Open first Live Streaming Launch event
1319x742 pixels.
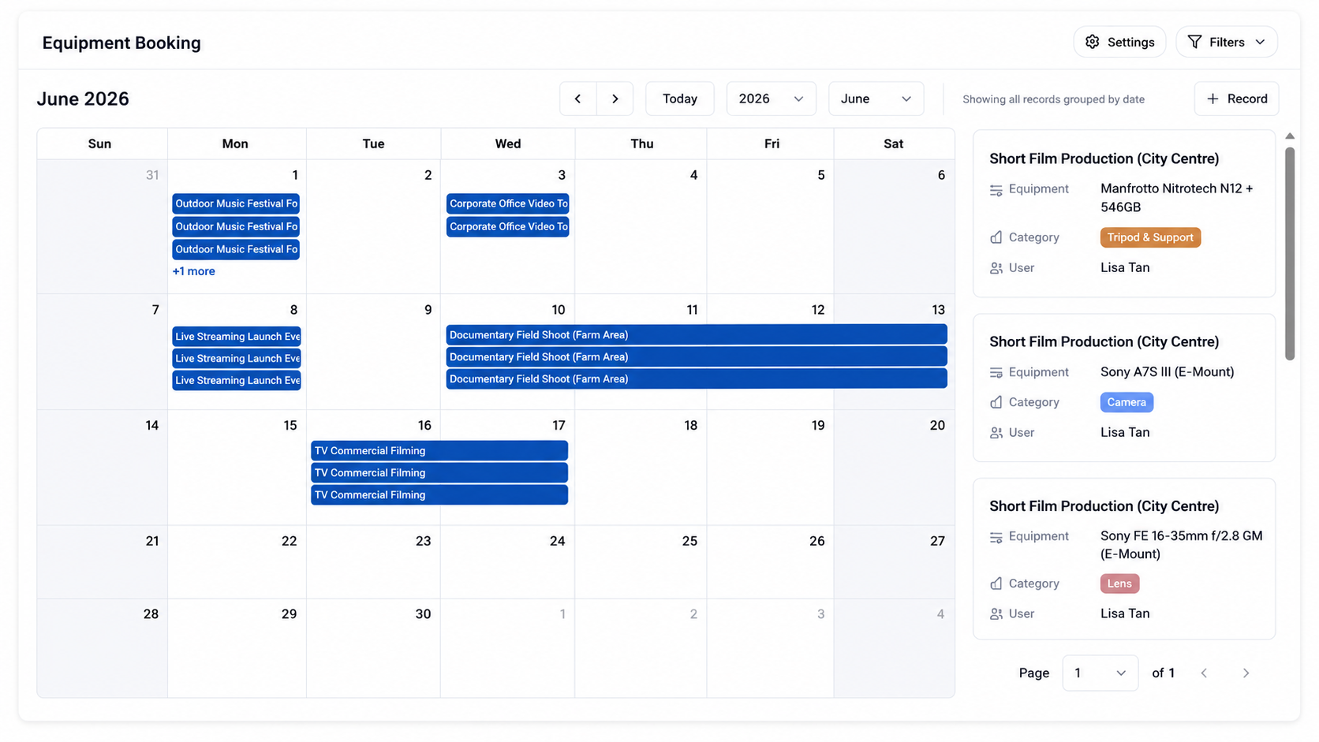click(x=237, y=336)
